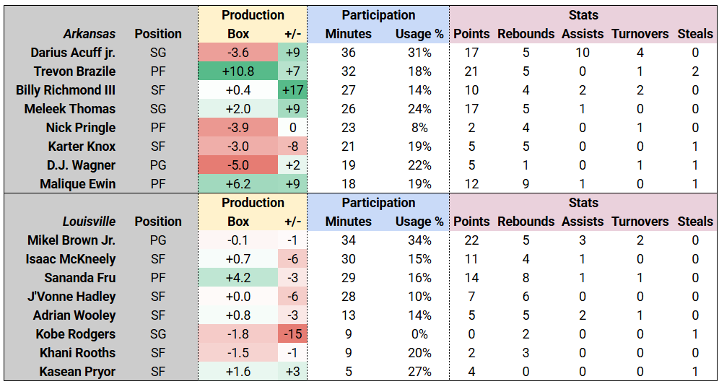Click player name Darius Acuff jr.
This screenshot has height=384, width=719.
coord(73,53)
